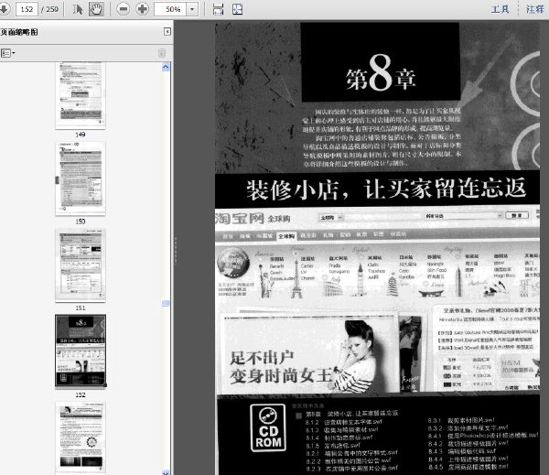Zoom in with the plus button

pos(142,9)
